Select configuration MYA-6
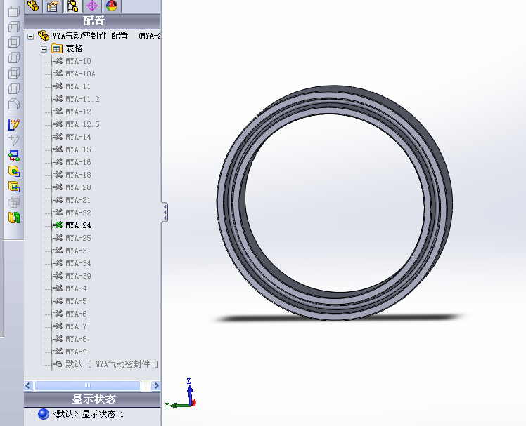The image size is (526, 426). point(76,314)
